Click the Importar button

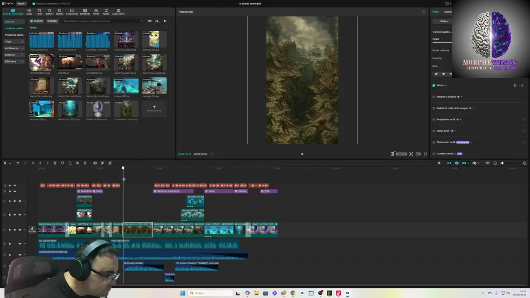[x=37, y=21]
